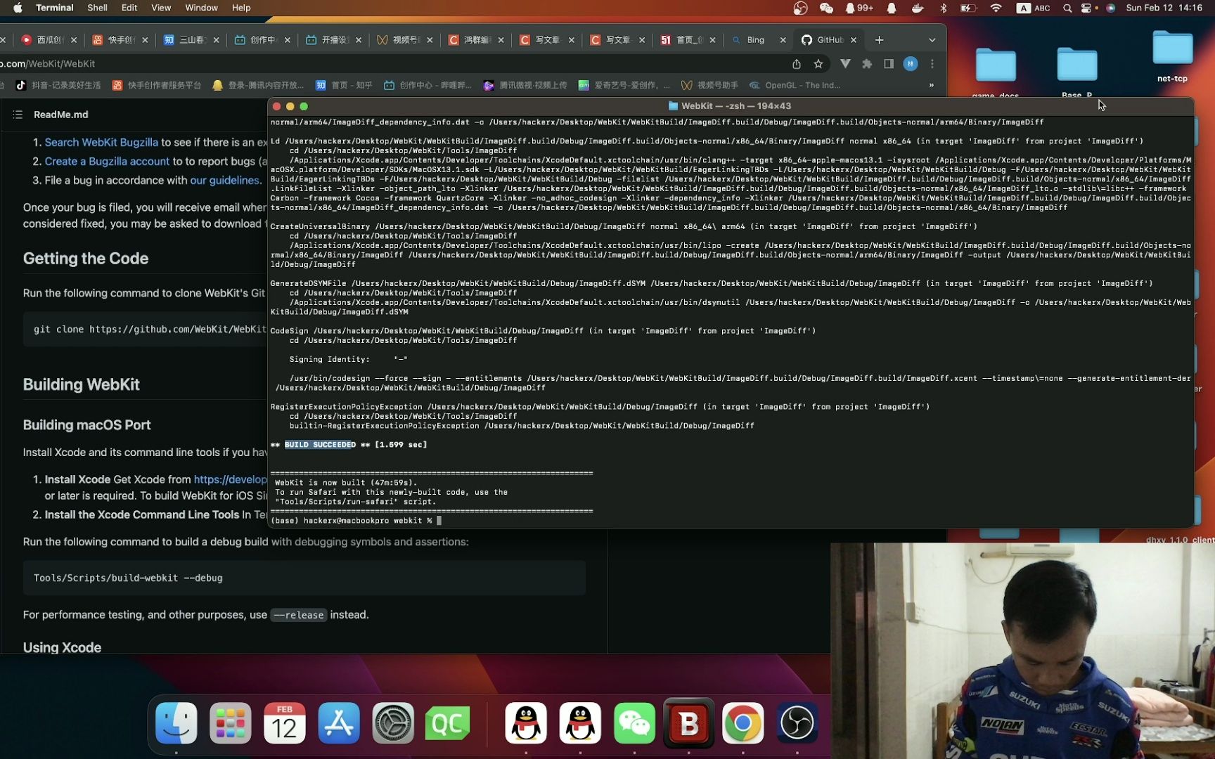This screenshot has width=1215, height=759.
Task: Open the Edit menu
Action: coord(129,8)
